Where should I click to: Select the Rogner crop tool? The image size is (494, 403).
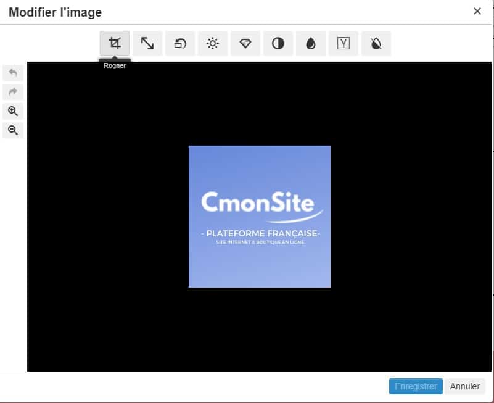click(115, 43)
